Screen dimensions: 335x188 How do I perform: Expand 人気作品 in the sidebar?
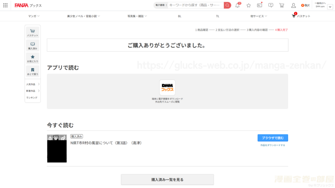point(33,85)
